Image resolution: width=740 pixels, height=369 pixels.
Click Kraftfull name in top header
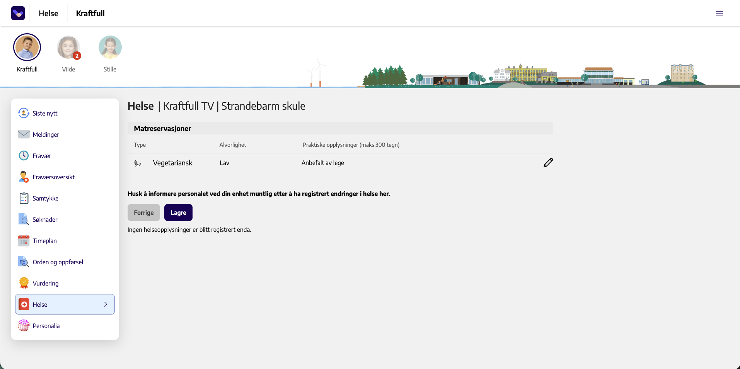click(x=90, y=13)
